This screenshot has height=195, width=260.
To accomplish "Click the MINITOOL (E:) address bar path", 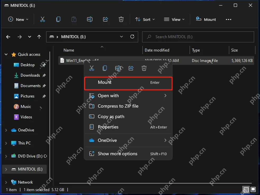I will [74, 37].
